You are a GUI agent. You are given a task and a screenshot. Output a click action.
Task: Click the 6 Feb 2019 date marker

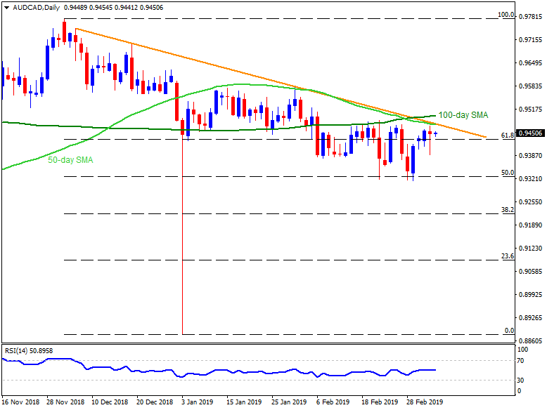[x=333, y=402]
